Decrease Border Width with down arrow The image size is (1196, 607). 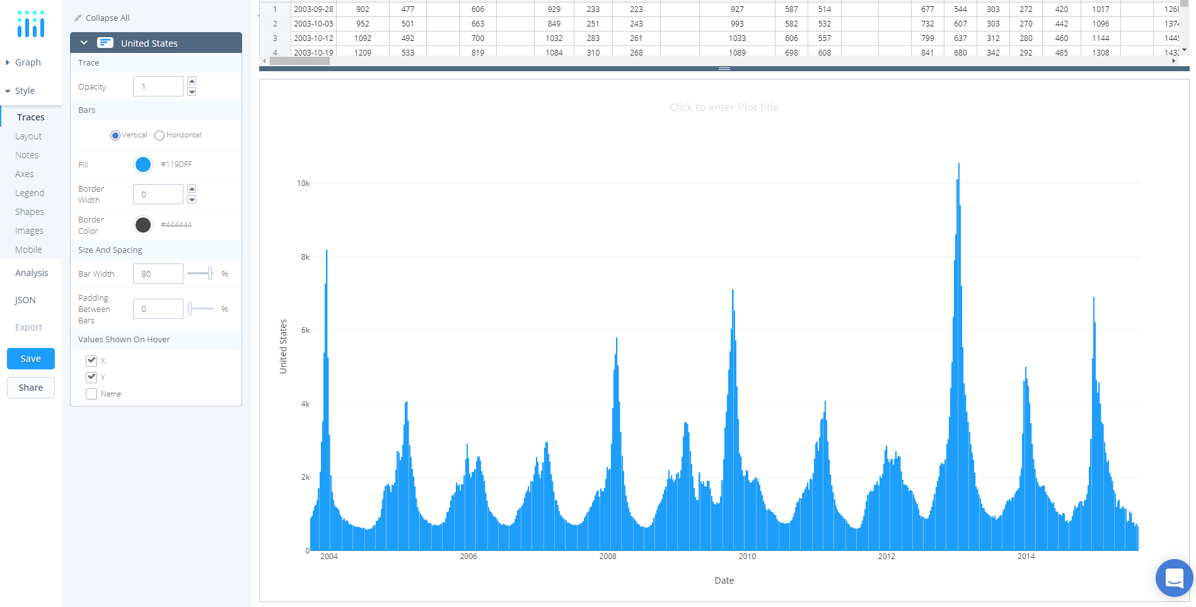[x=192, y=200]
